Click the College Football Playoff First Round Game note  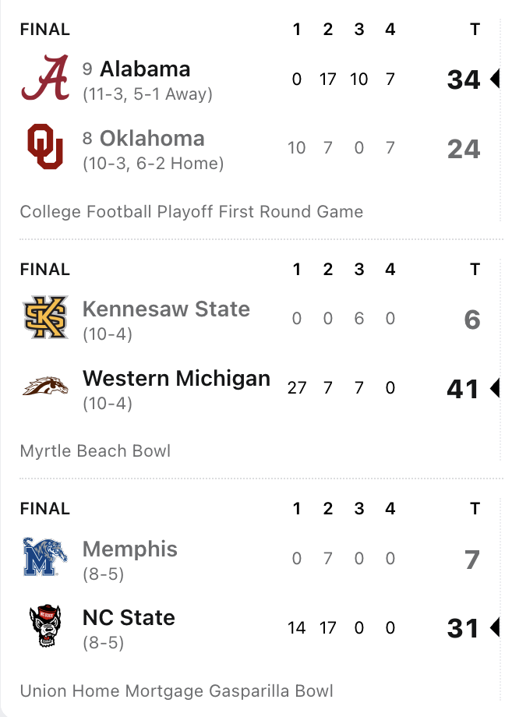click(x=192, y=211)
